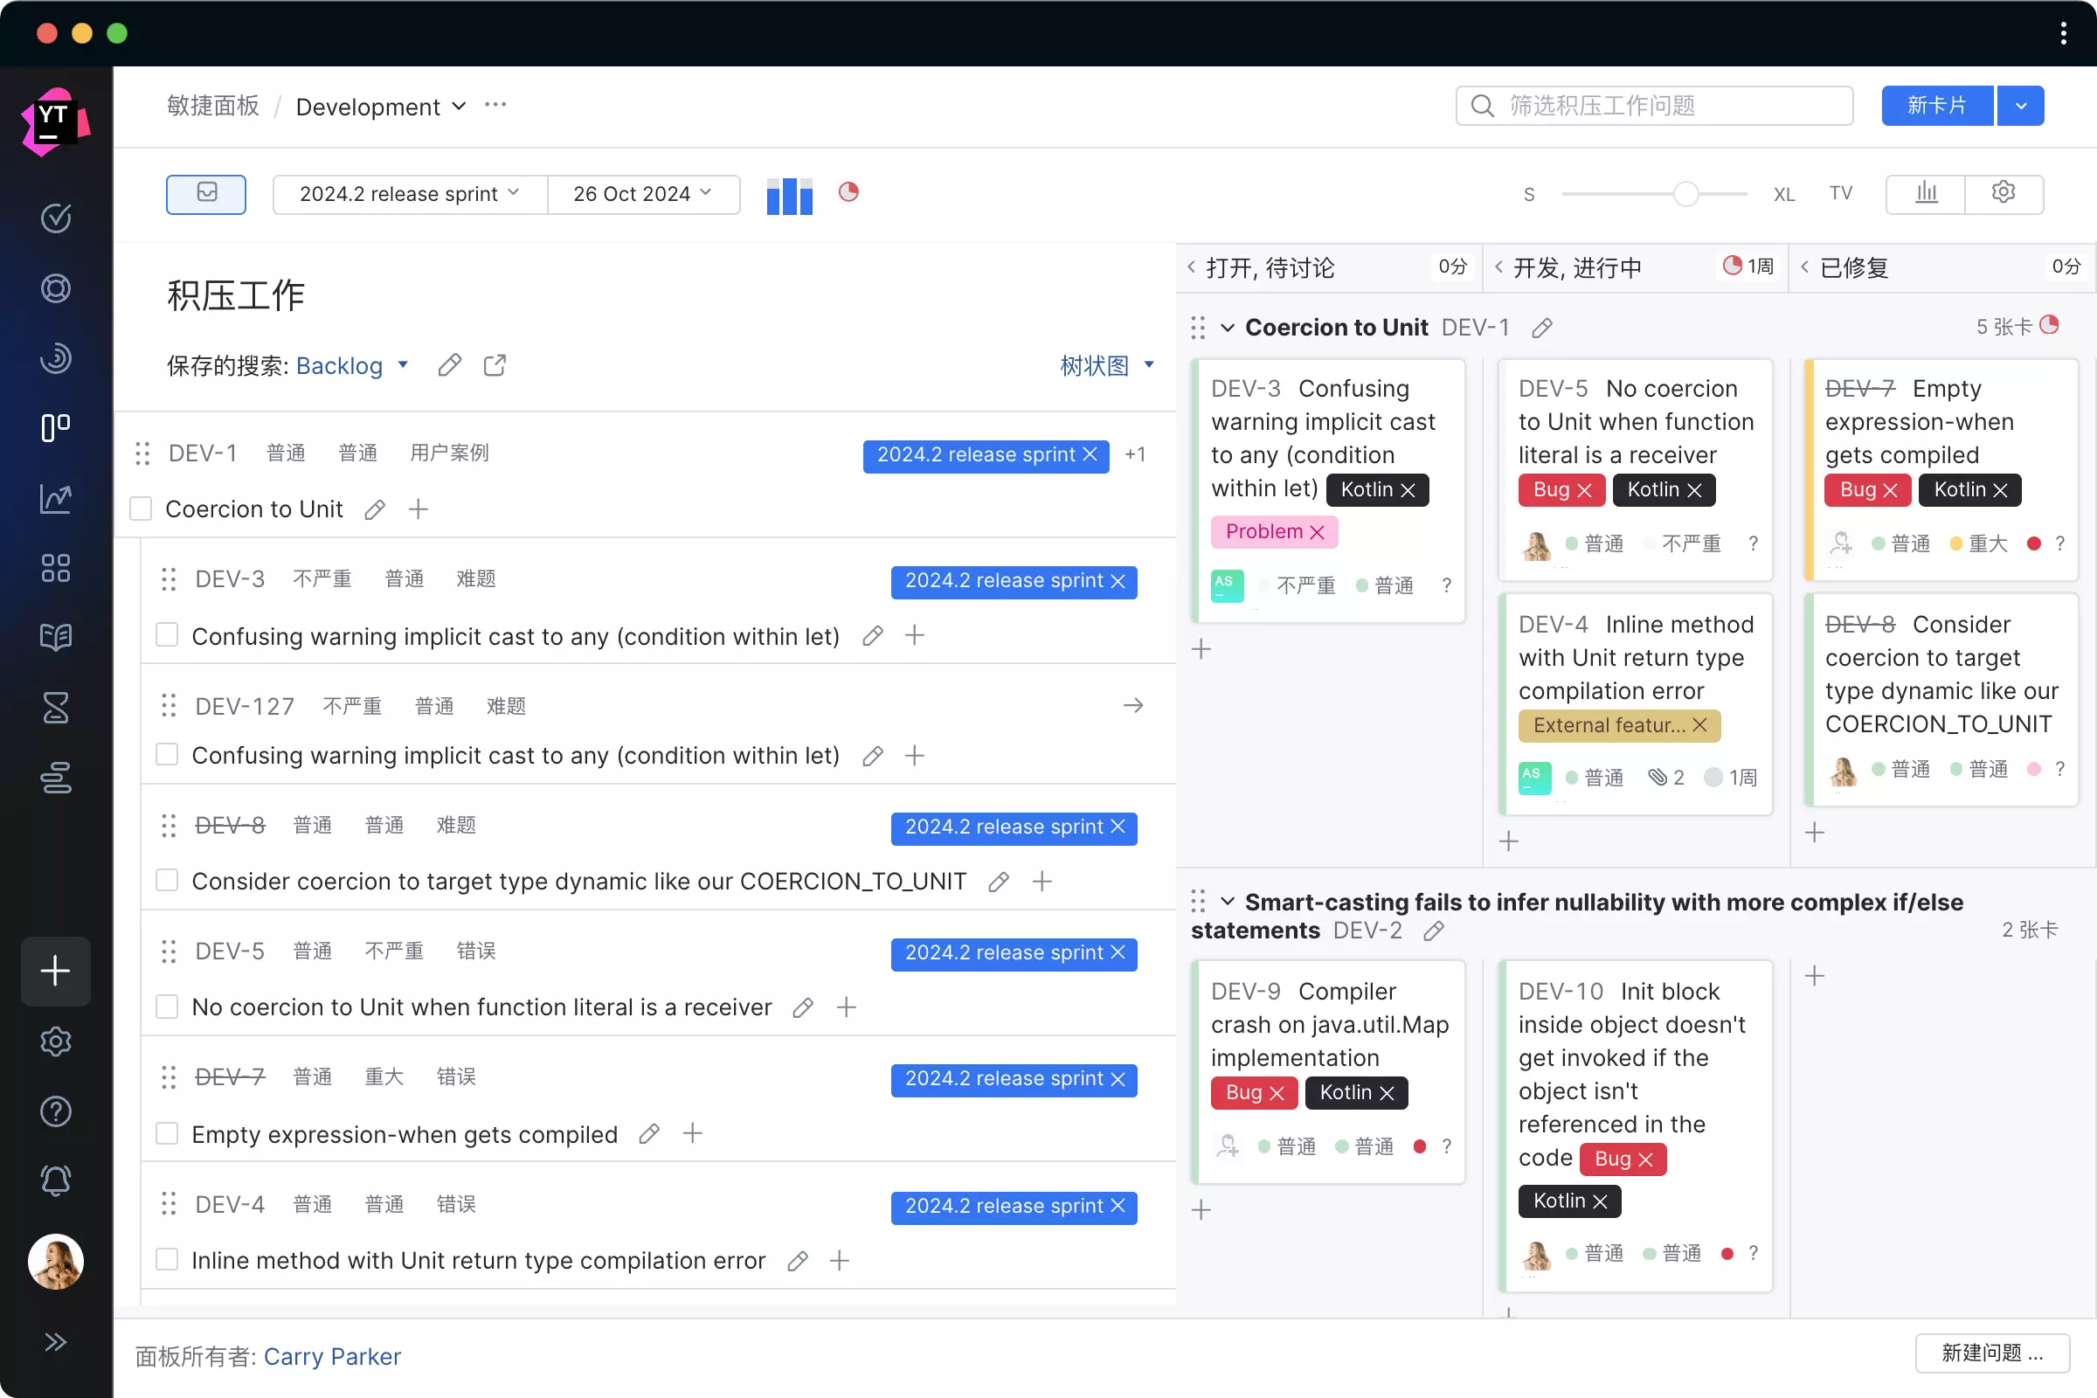Toggle checkbox for Empty expression-when gets compiled
2097x1398 pixels.
point(167,1132)
